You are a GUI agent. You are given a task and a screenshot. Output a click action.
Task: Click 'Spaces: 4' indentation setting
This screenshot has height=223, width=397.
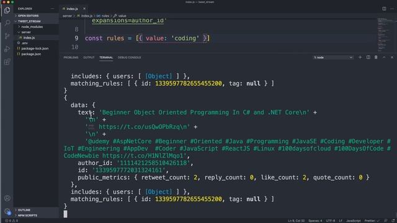(x=315, y=221)
